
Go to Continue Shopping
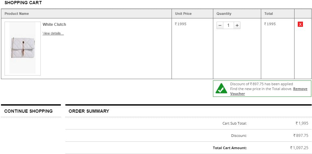pyautogui.click(x=28, y=111)
